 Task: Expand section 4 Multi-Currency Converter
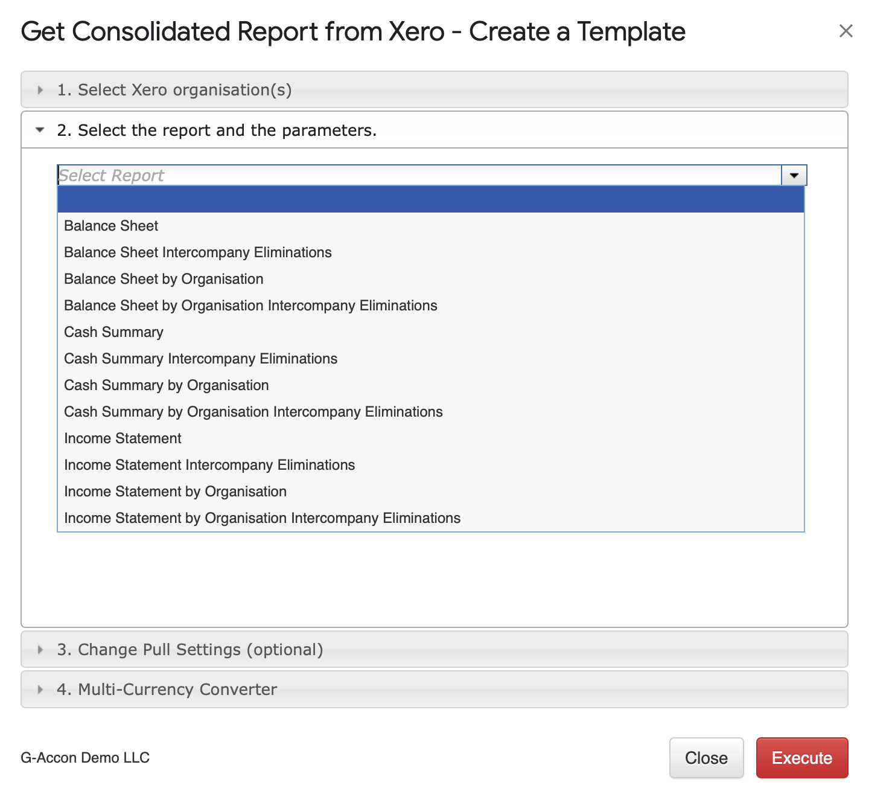click(x=434, y=689)
